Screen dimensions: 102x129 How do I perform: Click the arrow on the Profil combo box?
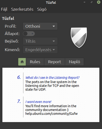(54, 26)
